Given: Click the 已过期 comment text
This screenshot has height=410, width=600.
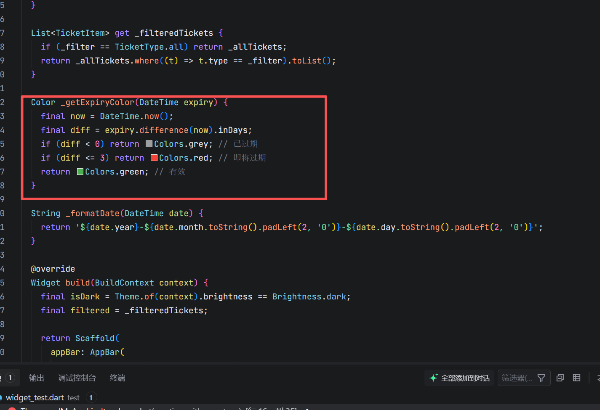Looking at the screenshot, I should click(245, 144).
